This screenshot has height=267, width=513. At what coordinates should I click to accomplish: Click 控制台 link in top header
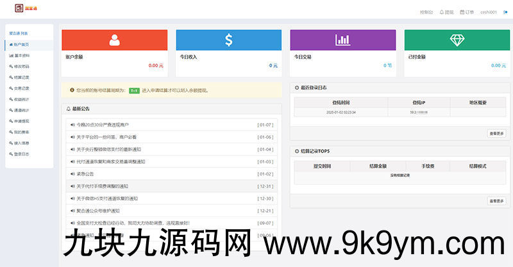[x=426, y=12]
